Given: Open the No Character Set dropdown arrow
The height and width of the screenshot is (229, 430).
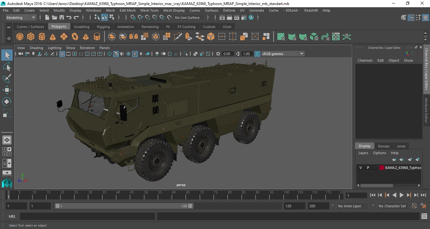Looking at the screenshot, I should [373, 206].
